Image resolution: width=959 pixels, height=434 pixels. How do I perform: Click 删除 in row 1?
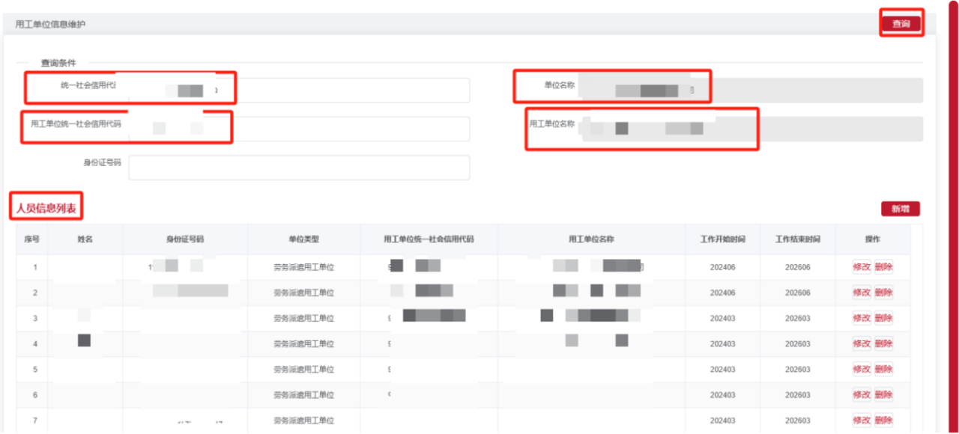coord(883,267)
